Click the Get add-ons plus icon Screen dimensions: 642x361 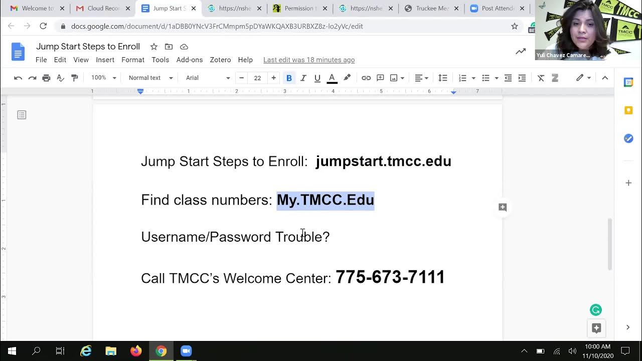click(x=628, y=183)
